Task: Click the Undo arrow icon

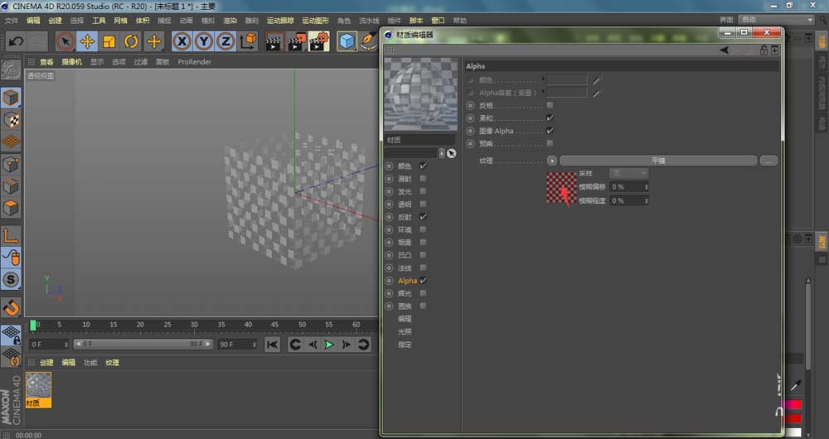Action: coord(16,41)
